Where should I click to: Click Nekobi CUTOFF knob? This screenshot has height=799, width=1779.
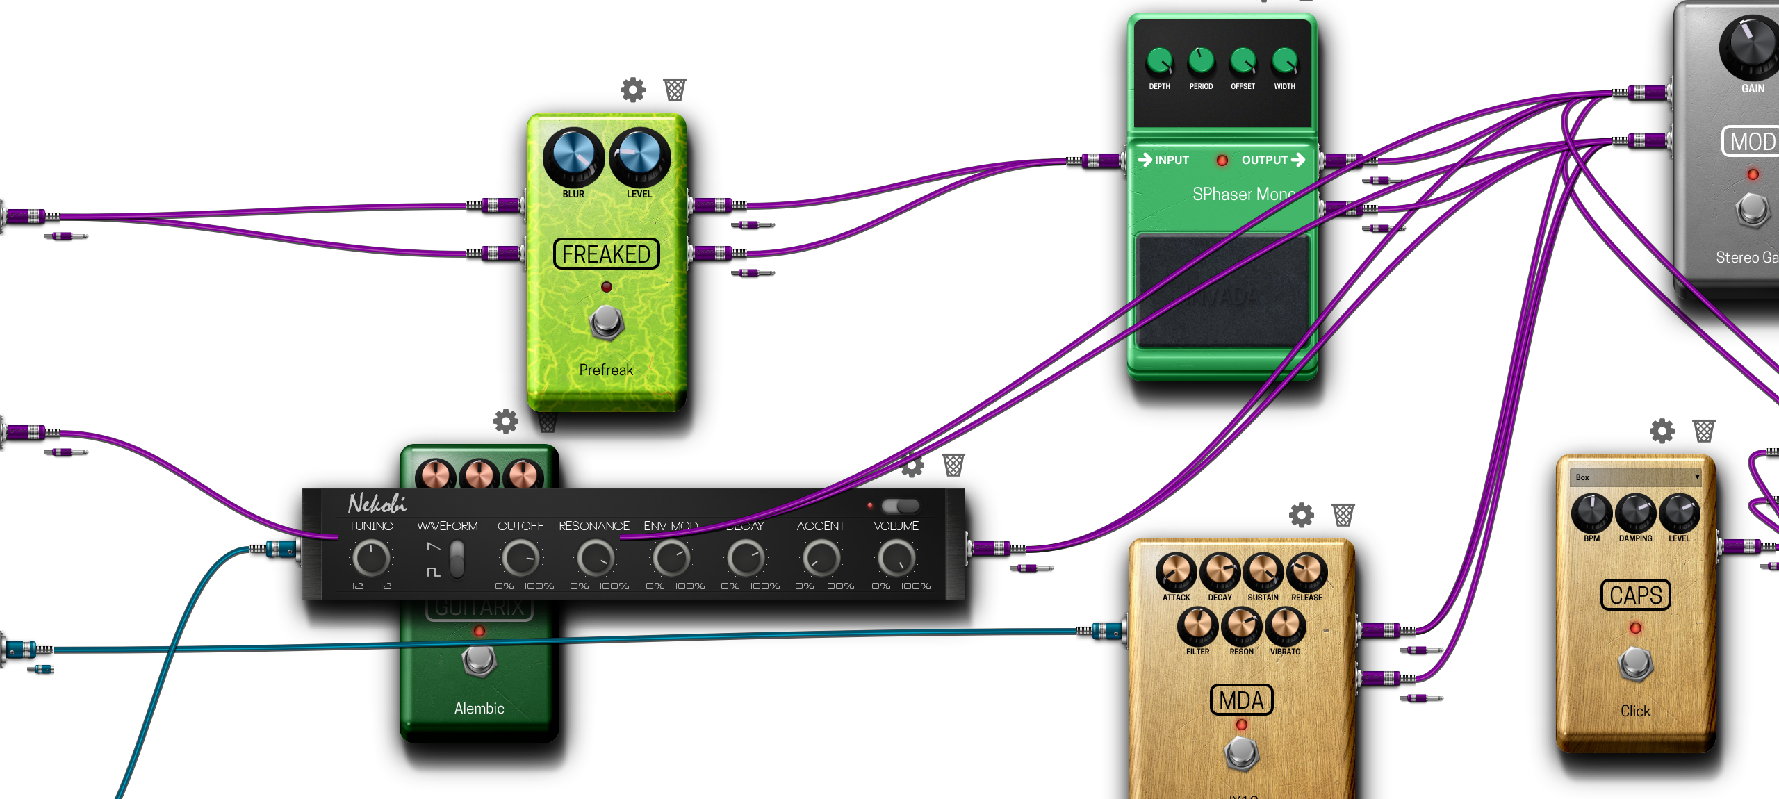520,558
